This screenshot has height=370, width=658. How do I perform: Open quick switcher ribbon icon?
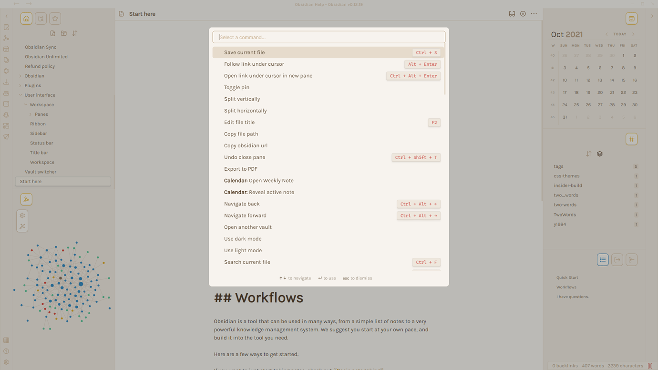point(6,27)
